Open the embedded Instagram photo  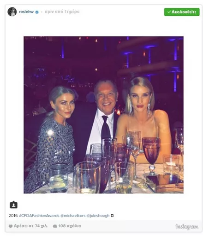pyautogui.click(x=103, y=115)
